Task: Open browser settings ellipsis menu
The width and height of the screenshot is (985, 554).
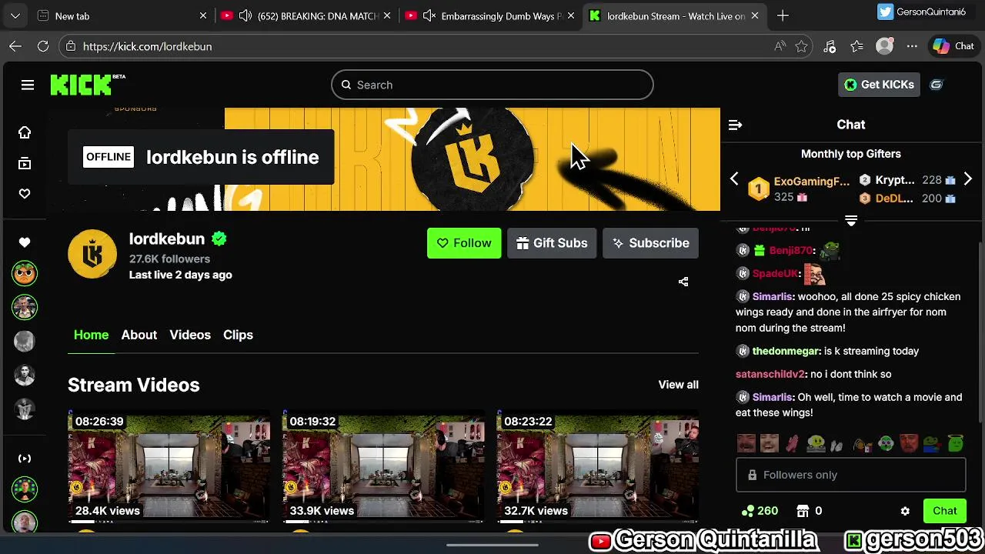Action: [x=912, y=46]
